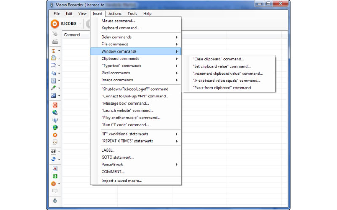The width and height of the screenshot is (337, 210).
Task: Insert a mouse command from the side toolbar
Action: coord(55,34)
